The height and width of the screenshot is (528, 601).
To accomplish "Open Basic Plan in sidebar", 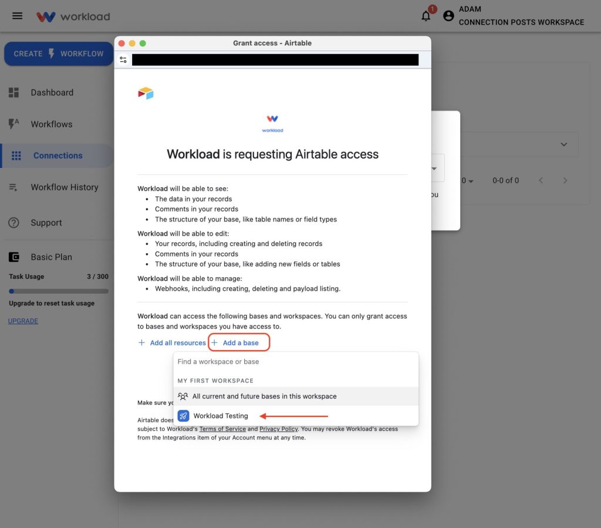I will pos(52,257).
